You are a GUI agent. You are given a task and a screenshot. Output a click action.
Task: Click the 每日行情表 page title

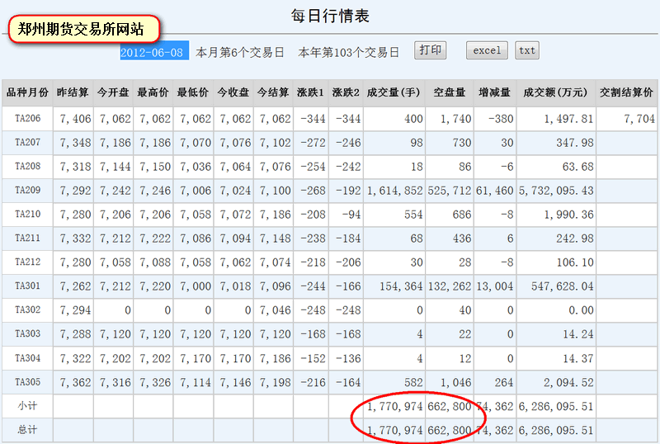point(330,16)
